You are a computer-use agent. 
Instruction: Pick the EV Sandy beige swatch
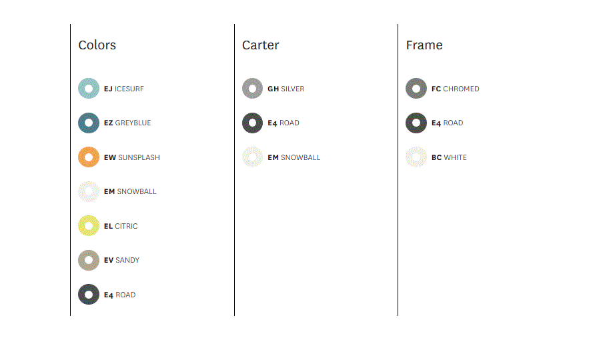(x=89, y=260)
